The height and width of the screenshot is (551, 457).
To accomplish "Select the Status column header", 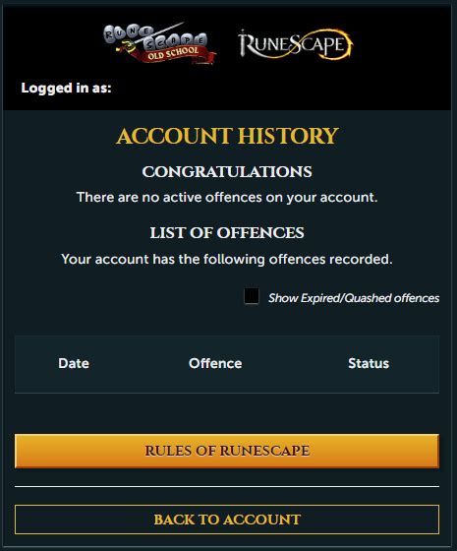I will (369, 363).
